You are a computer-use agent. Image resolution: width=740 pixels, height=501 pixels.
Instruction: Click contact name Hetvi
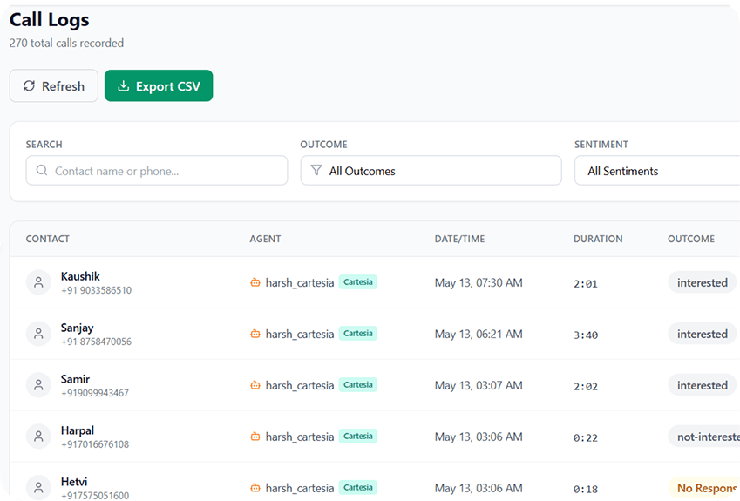tap(74, 482)
